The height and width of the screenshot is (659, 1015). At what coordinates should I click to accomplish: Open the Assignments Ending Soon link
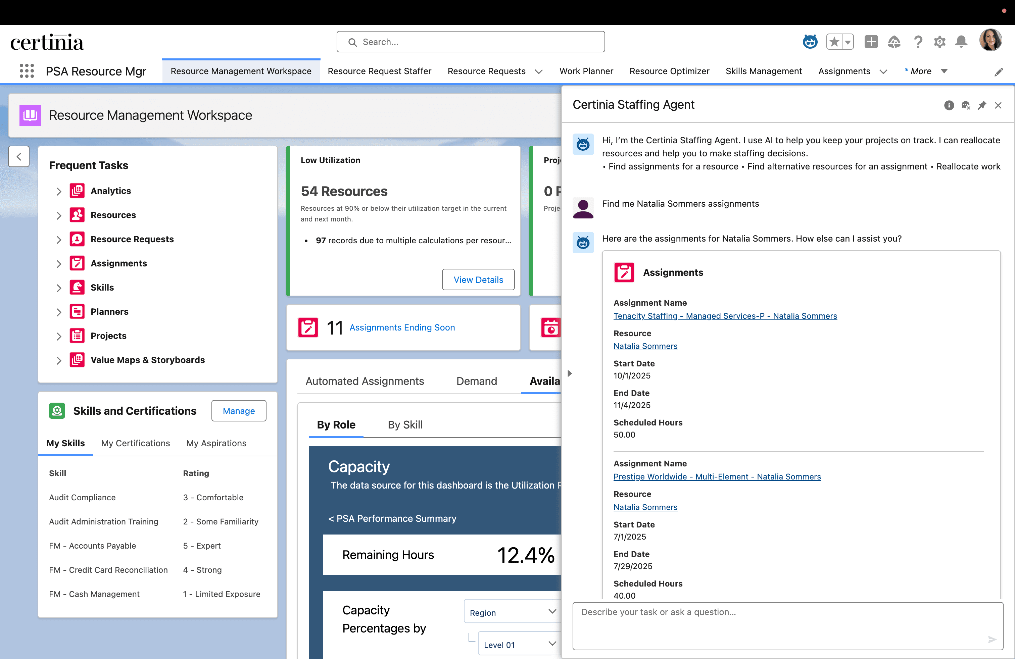(402, 327)
